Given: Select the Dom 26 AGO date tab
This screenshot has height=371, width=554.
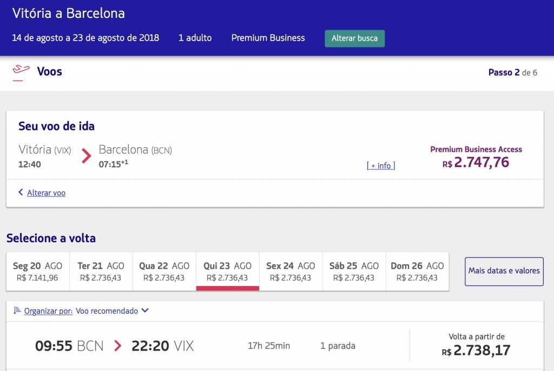Looking at the screenshot, I should pos(417,271).
